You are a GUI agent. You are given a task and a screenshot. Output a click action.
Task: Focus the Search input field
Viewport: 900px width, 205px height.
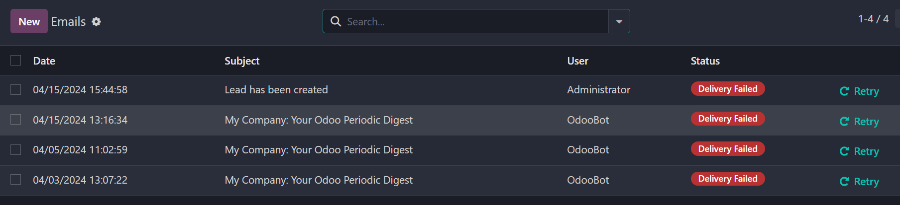coord(475,21)
